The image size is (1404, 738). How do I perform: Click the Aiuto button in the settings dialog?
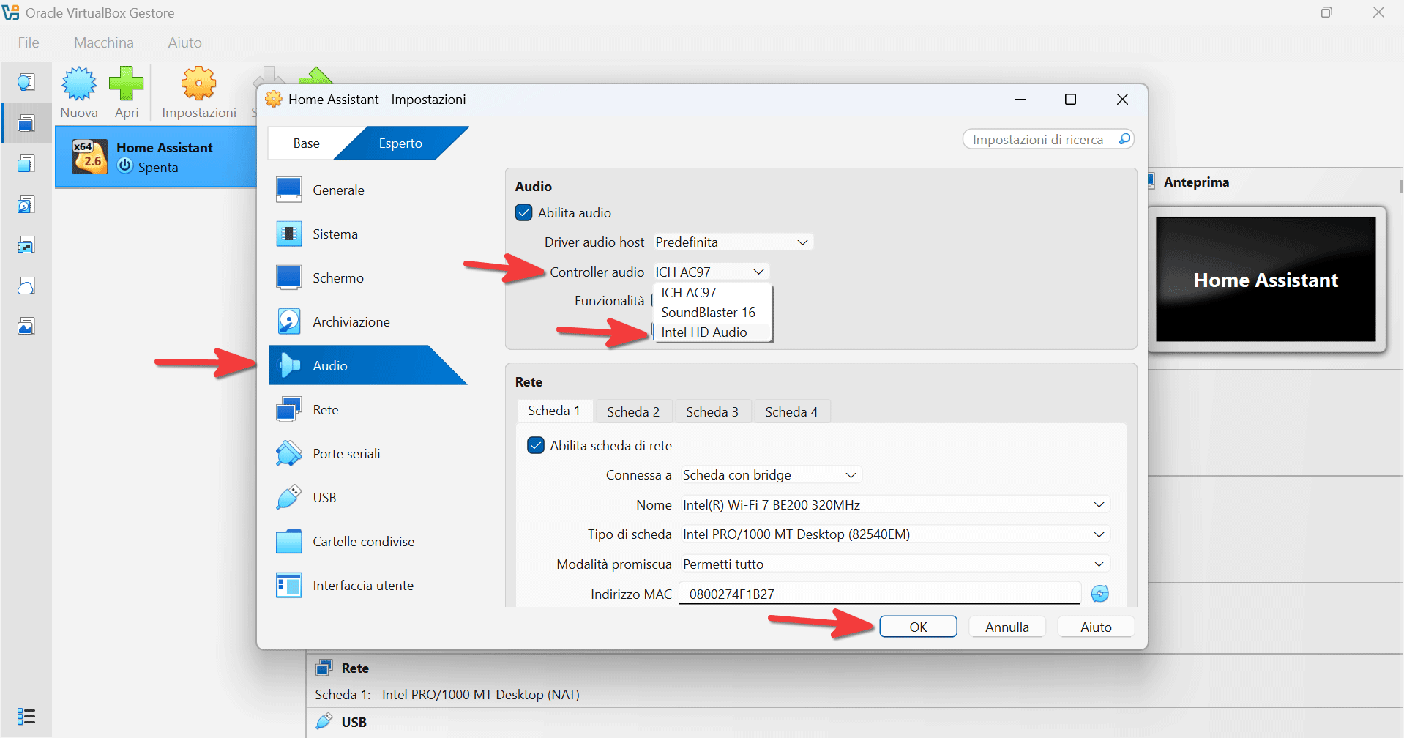[1096, 627]
